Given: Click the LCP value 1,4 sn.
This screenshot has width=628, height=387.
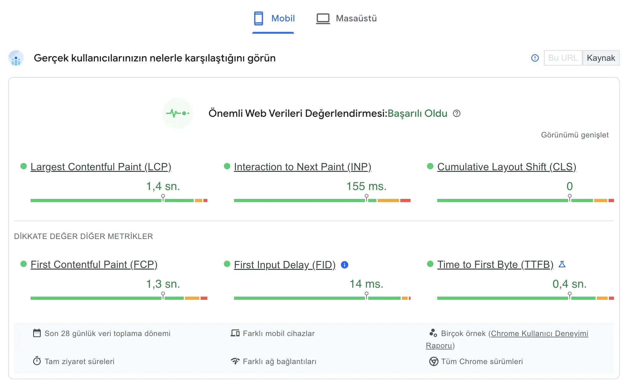Looking at the screenshot, I should point(163,186).
